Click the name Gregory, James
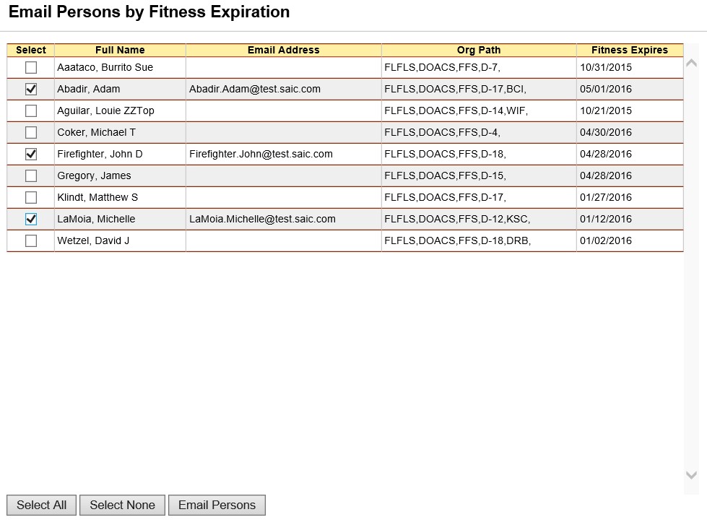The width and height of the screenshot is (707, 525). pyautogui.click(x=94, y=176)
